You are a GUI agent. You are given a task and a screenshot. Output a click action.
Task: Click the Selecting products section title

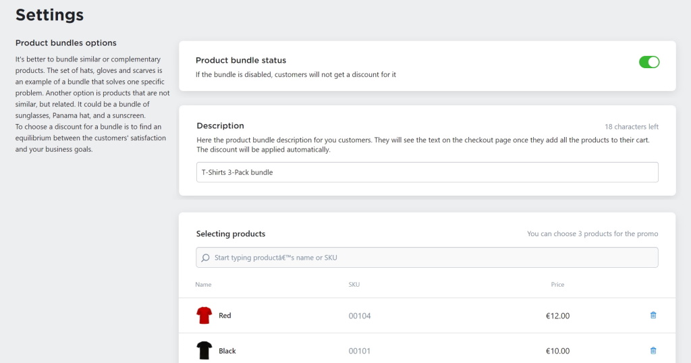tap(231, 234)
